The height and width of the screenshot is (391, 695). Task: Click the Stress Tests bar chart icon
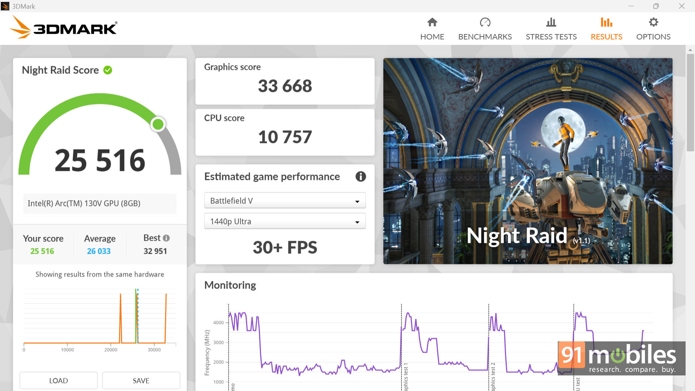pyautogui.click(x=551, y=22)
